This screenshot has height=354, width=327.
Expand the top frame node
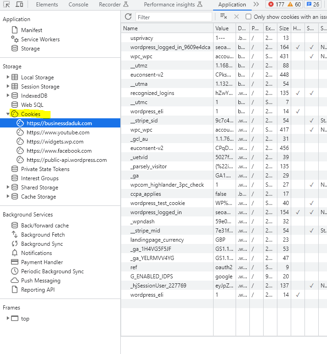(8, 319)
